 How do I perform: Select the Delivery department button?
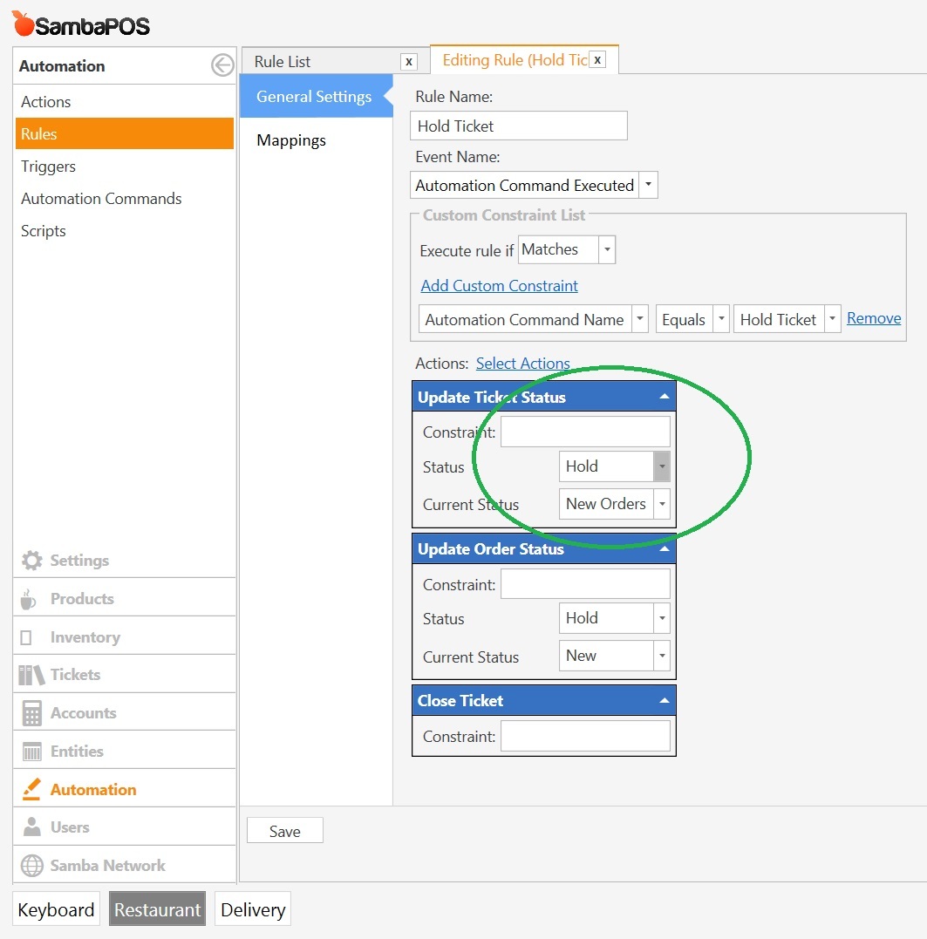pyautogui.click(x=253, y=909)
